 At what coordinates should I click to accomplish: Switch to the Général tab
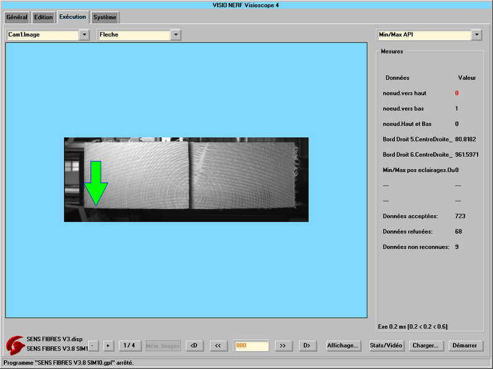click(x=17, y=17)
